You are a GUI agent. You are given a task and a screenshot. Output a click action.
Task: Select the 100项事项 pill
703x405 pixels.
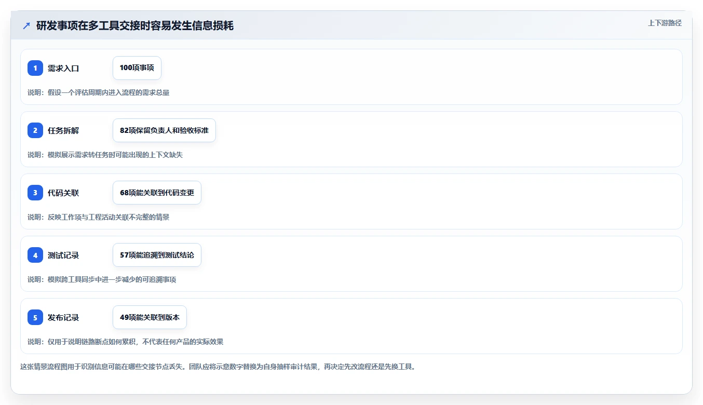point(137,68)
